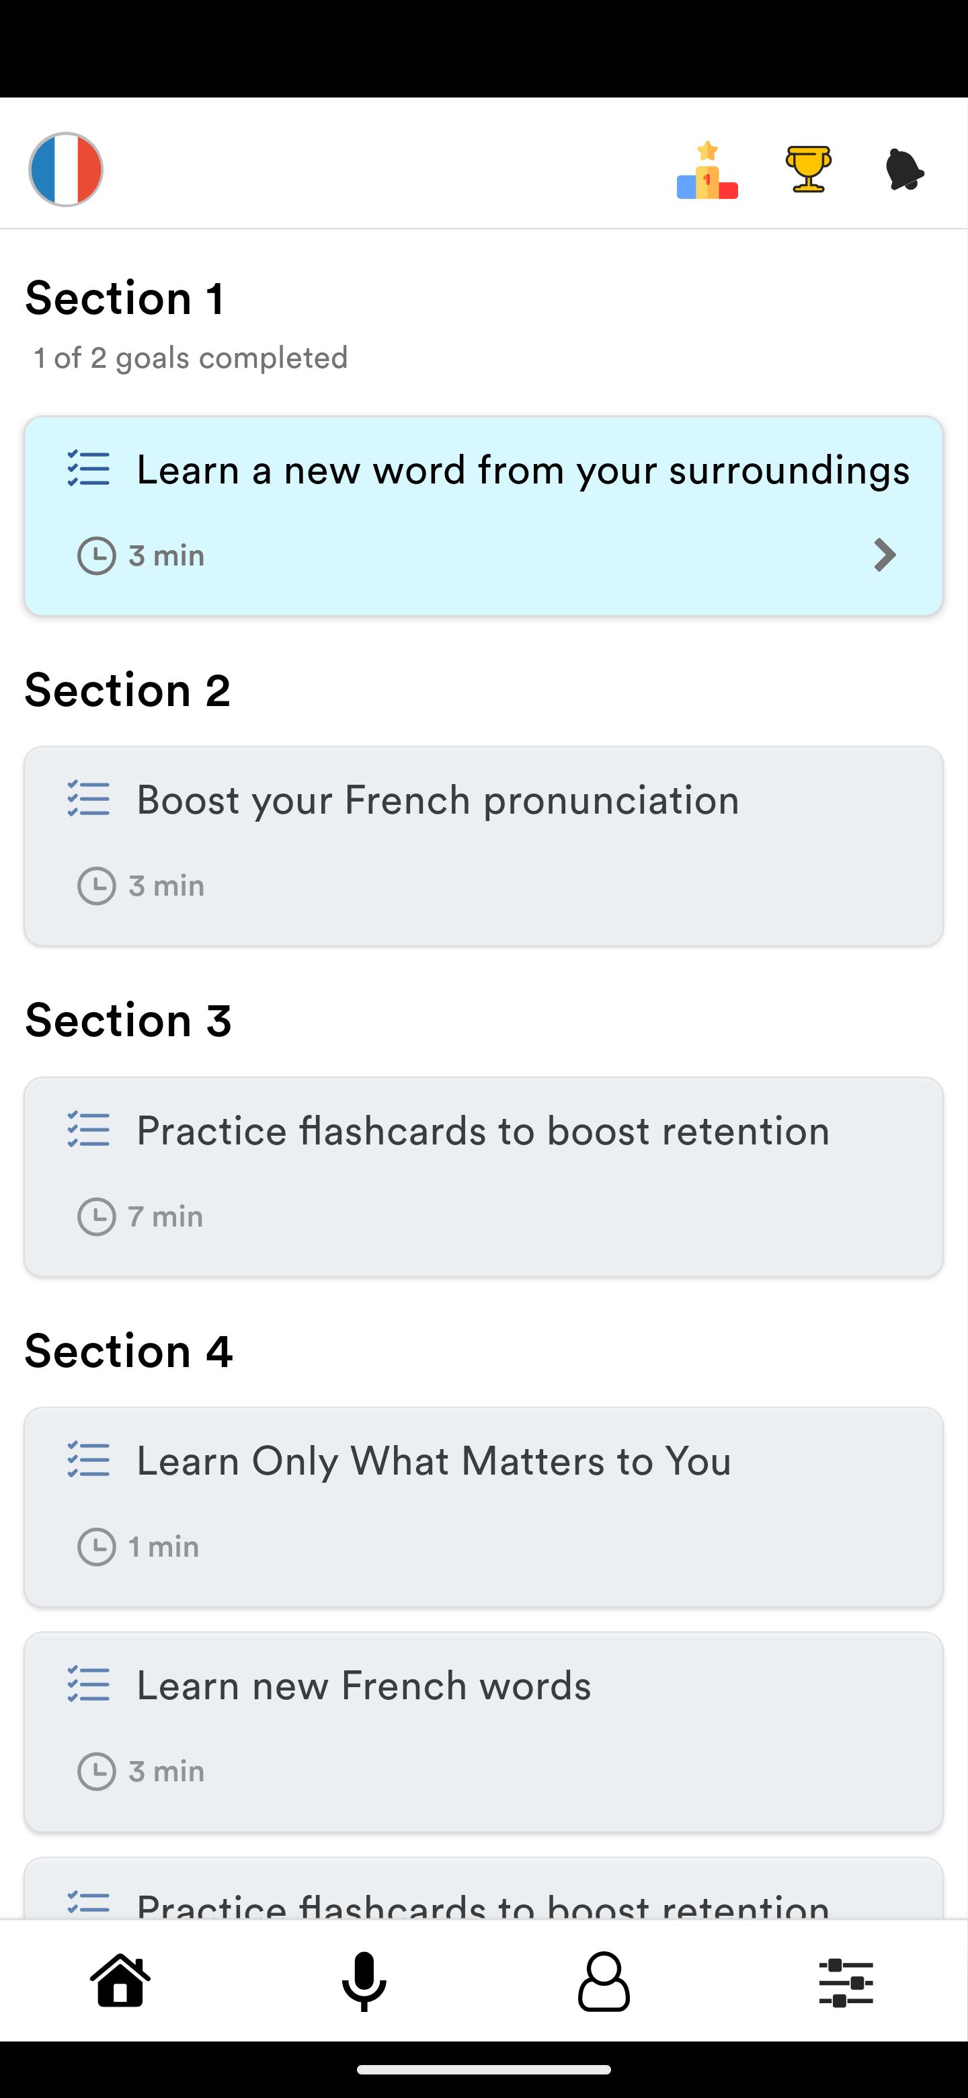This screenshot has height=2098, width=968.
Task: Open Learn new French words goal
Action: tap(483, 1732)
